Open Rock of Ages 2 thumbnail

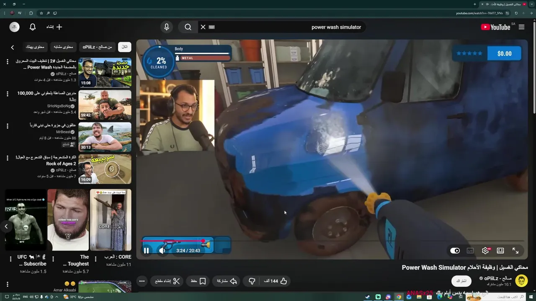105,169
